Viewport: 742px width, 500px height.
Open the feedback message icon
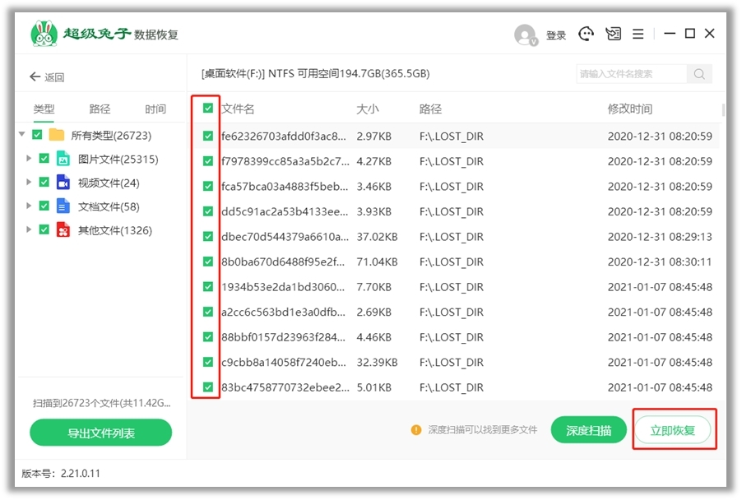point(614,34)
